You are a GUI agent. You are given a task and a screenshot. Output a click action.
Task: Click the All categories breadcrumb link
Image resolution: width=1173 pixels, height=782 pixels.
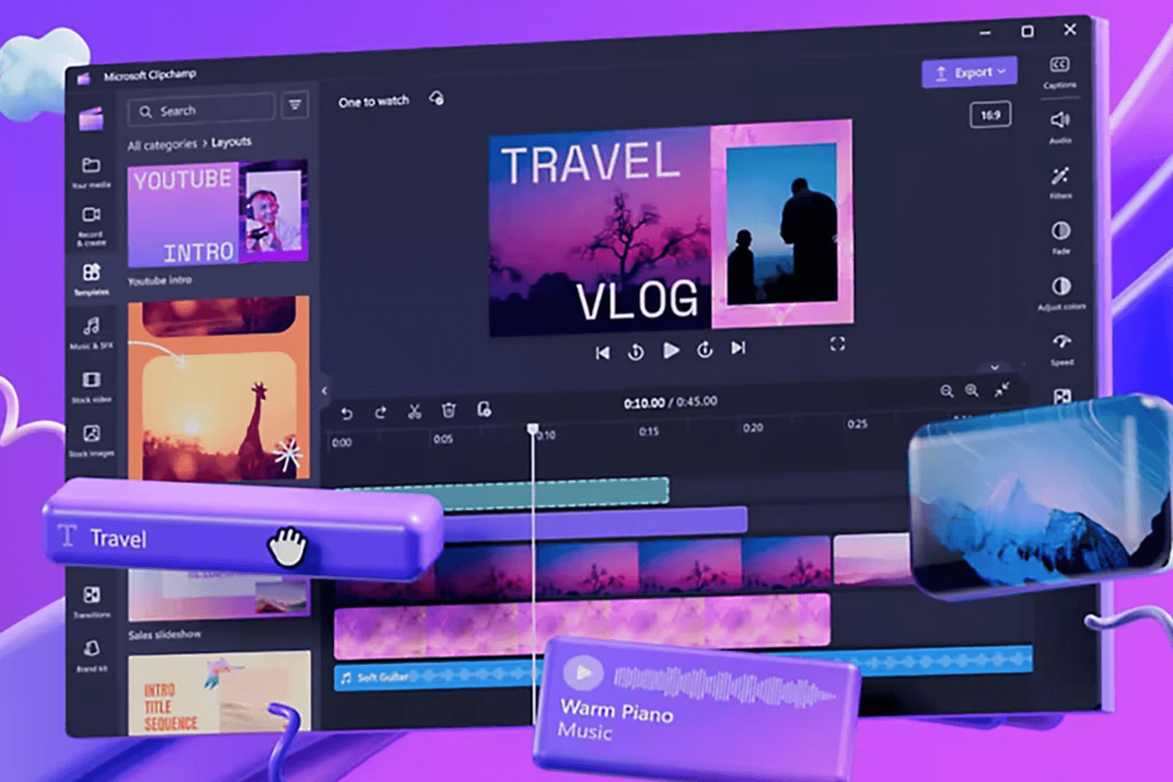point(163,145)
